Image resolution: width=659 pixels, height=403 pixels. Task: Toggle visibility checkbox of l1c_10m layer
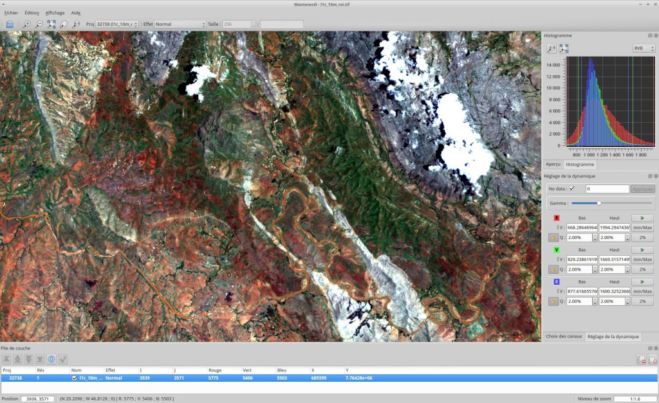tap(75, 378)
